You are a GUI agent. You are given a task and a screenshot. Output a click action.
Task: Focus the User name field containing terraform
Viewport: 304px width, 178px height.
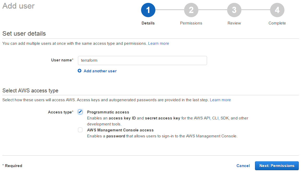click(x=142, y=60)
